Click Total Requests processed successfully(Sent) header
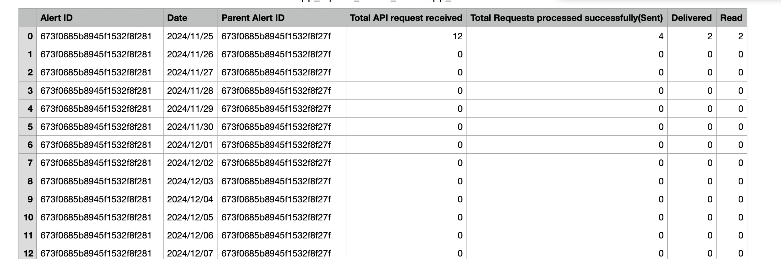The image size is (781, 259). (x=566, y=18)
